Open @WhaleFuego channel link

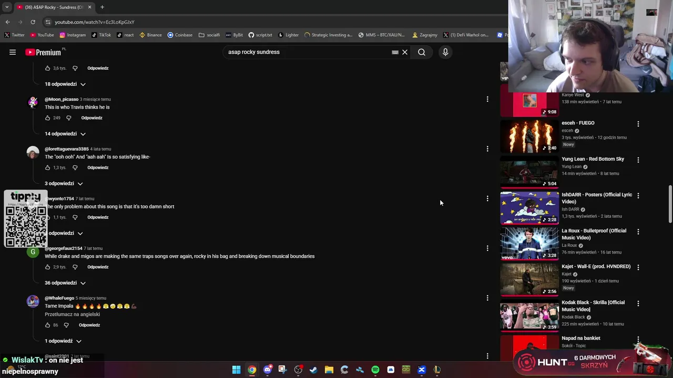click(59, 298)
